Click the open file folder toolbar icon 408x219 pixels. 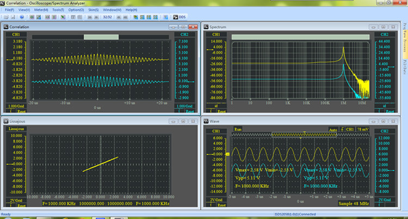pyautogui.click(x=5, y=17)
